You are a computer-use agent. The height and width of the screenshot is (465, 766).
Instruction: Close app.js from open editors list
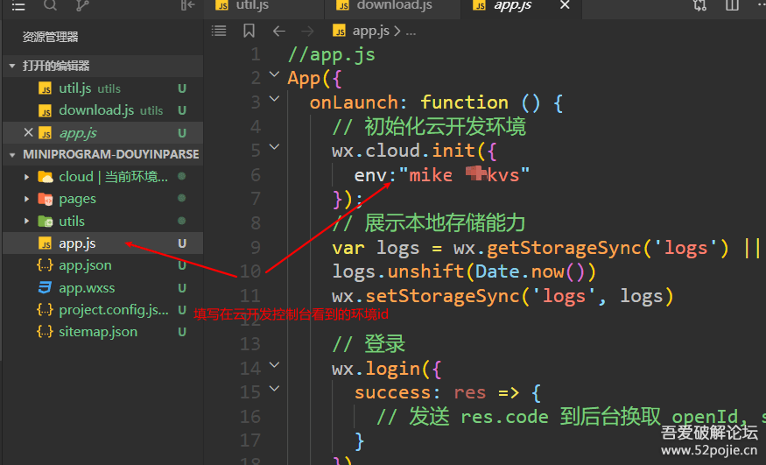point(28,132)
